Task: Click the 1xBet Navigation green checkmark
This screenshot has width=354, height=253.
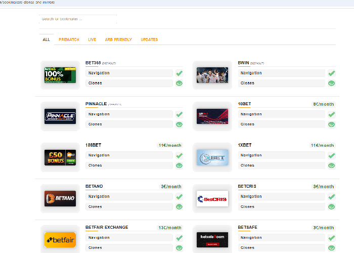Action: 332,155
